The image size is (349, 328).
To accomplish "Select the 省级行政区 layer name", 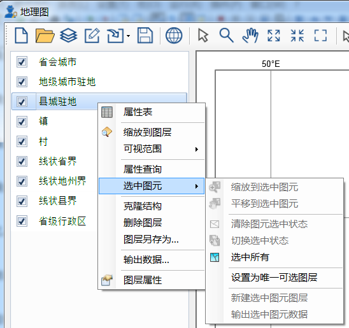I will click(x=62, y=222).
